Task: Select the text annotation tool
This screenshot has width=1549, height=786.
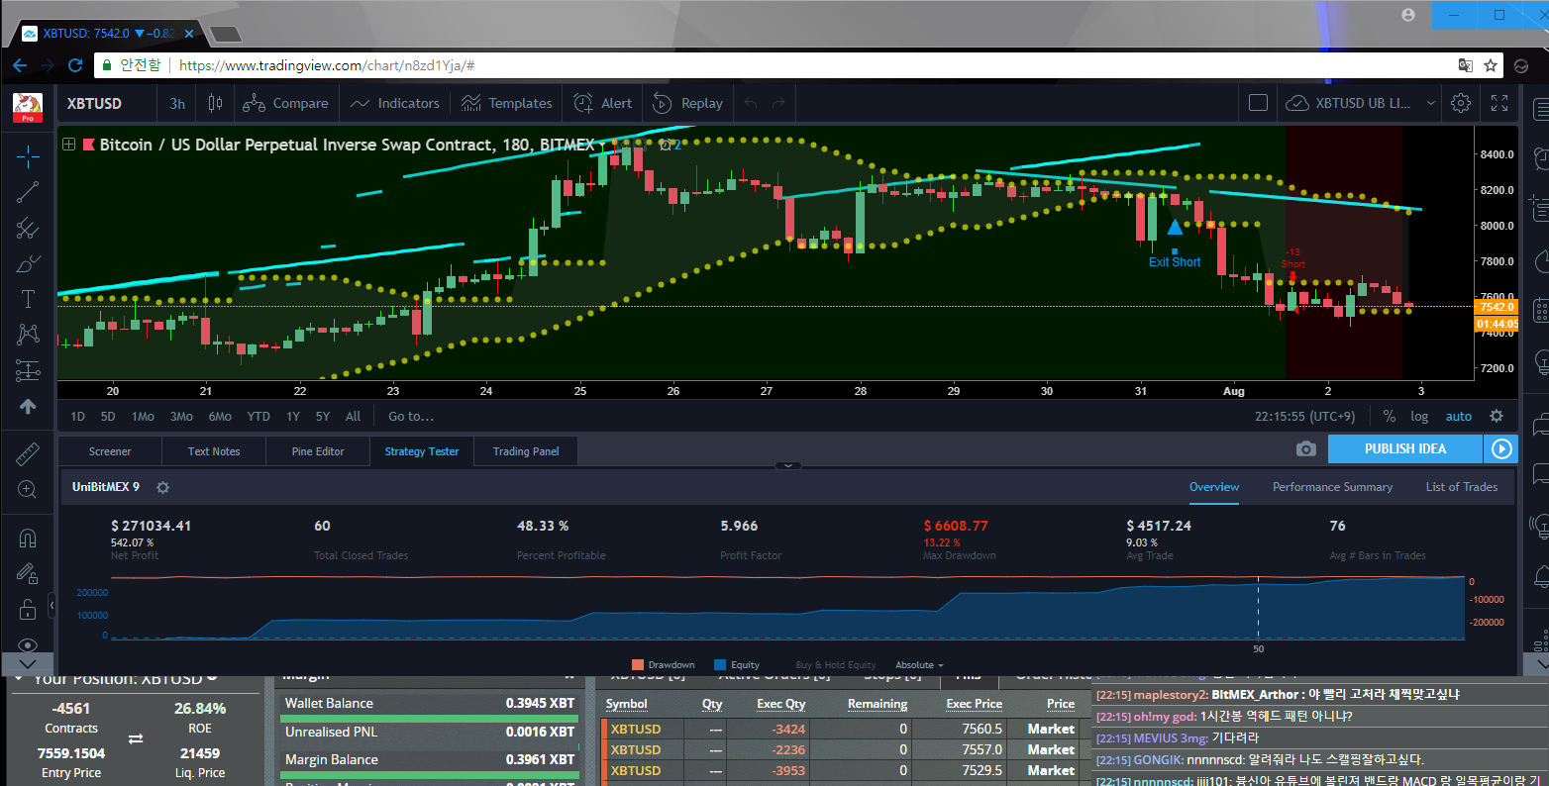Action: pyautogui.click(x=28, y=299)
